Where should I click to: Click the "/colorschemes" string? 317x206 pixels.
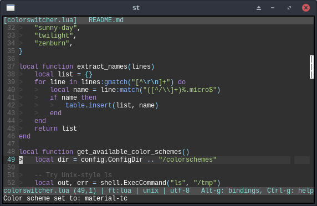coord(187,159)
